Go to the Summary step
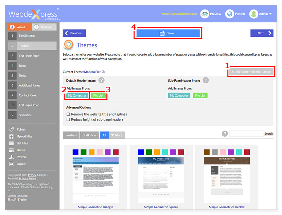This screenshot has width=282, height=215. click(x=32, y=115)
